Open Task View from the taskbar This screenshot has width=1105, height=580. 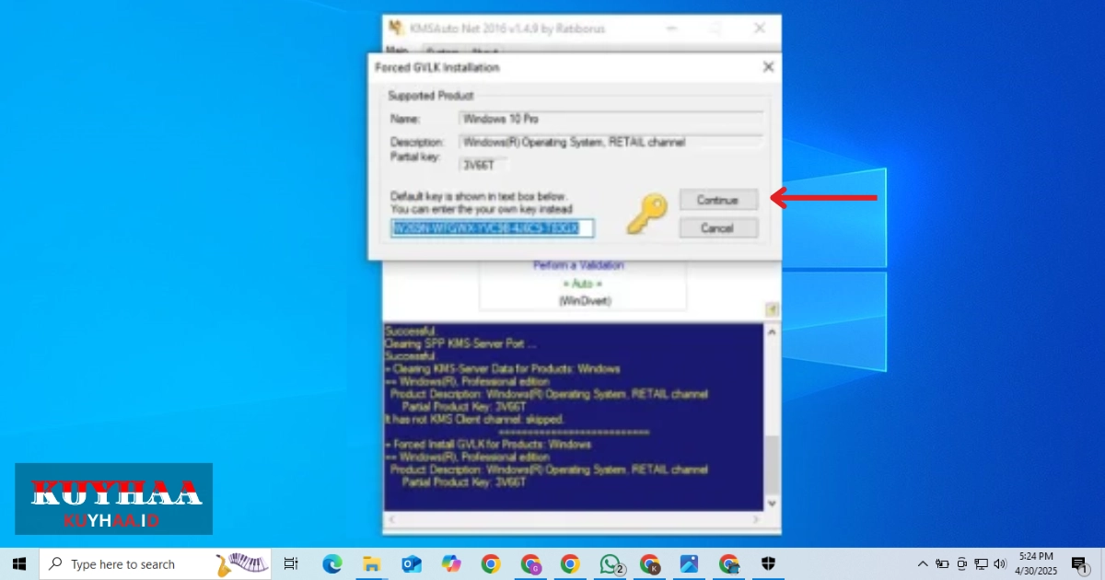pyautogui.click(x=291, y=563)
